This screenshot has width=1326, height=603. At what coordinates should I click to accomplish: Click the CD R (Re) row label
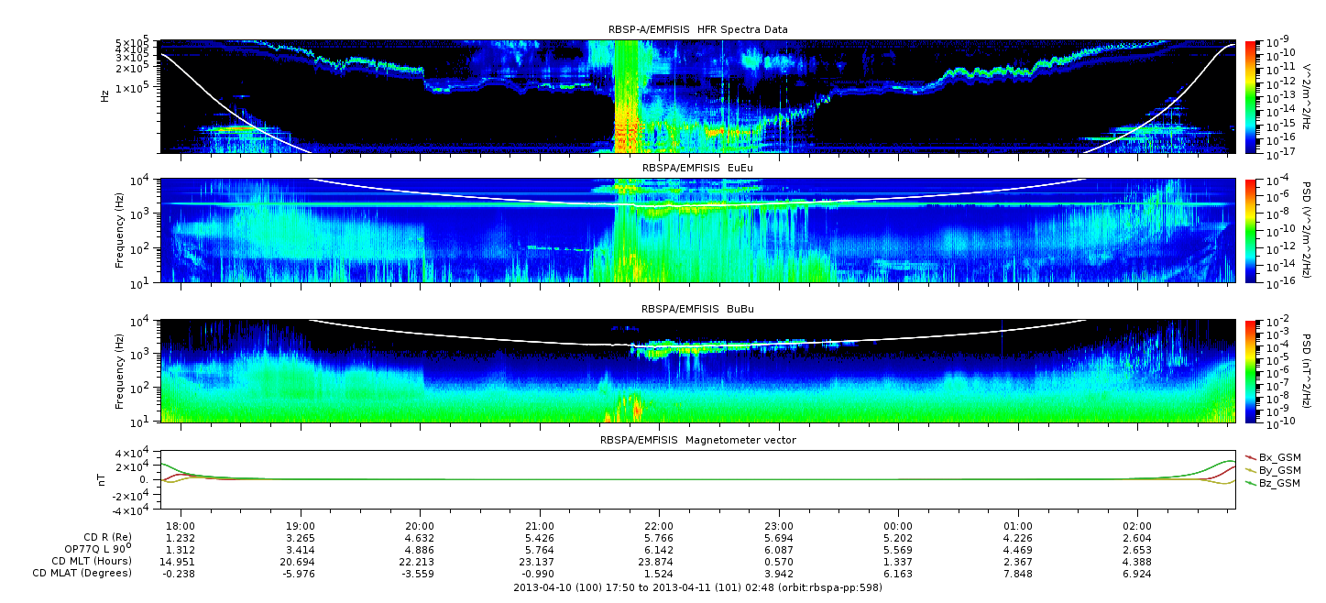pyautogui.click(x=101, y=538)
